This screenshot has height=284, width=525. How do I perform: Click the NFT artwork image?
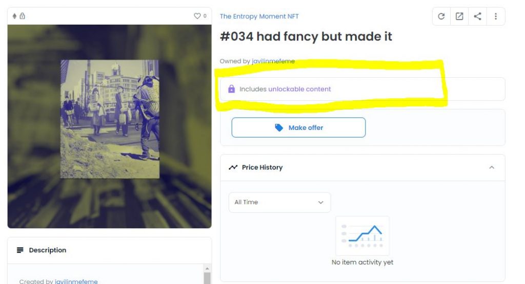pyautogui.click(x=110, y=126)
